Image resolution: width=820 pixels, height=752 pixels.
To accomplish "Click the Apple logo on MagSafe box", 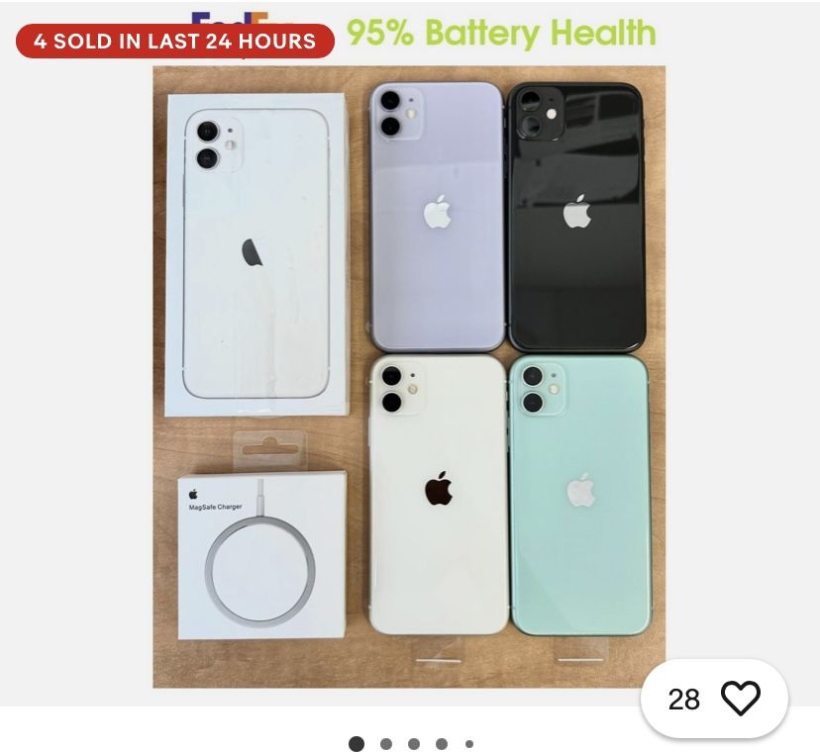I will 193,494.
